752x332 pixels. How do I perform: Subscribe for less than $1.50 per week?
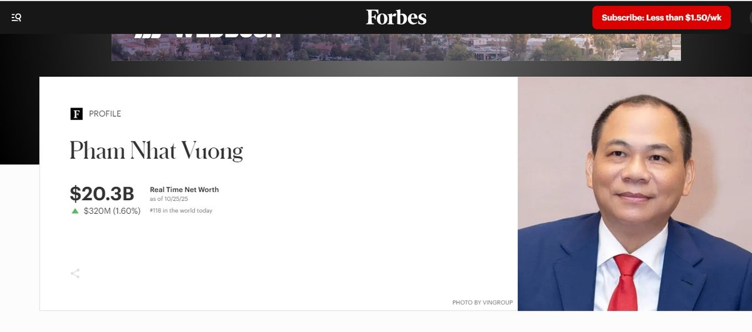coord(661,18)
